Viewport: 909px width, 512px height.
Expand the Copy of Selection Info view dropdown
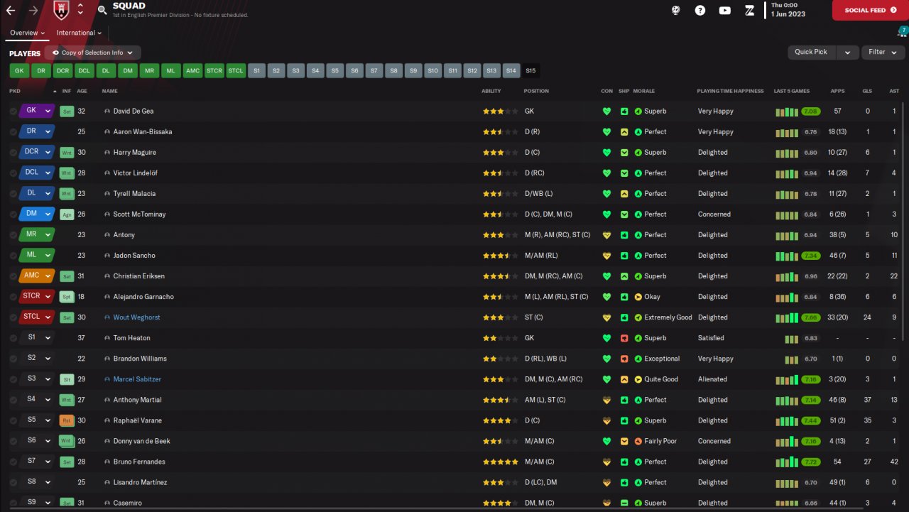pos(93,53)
